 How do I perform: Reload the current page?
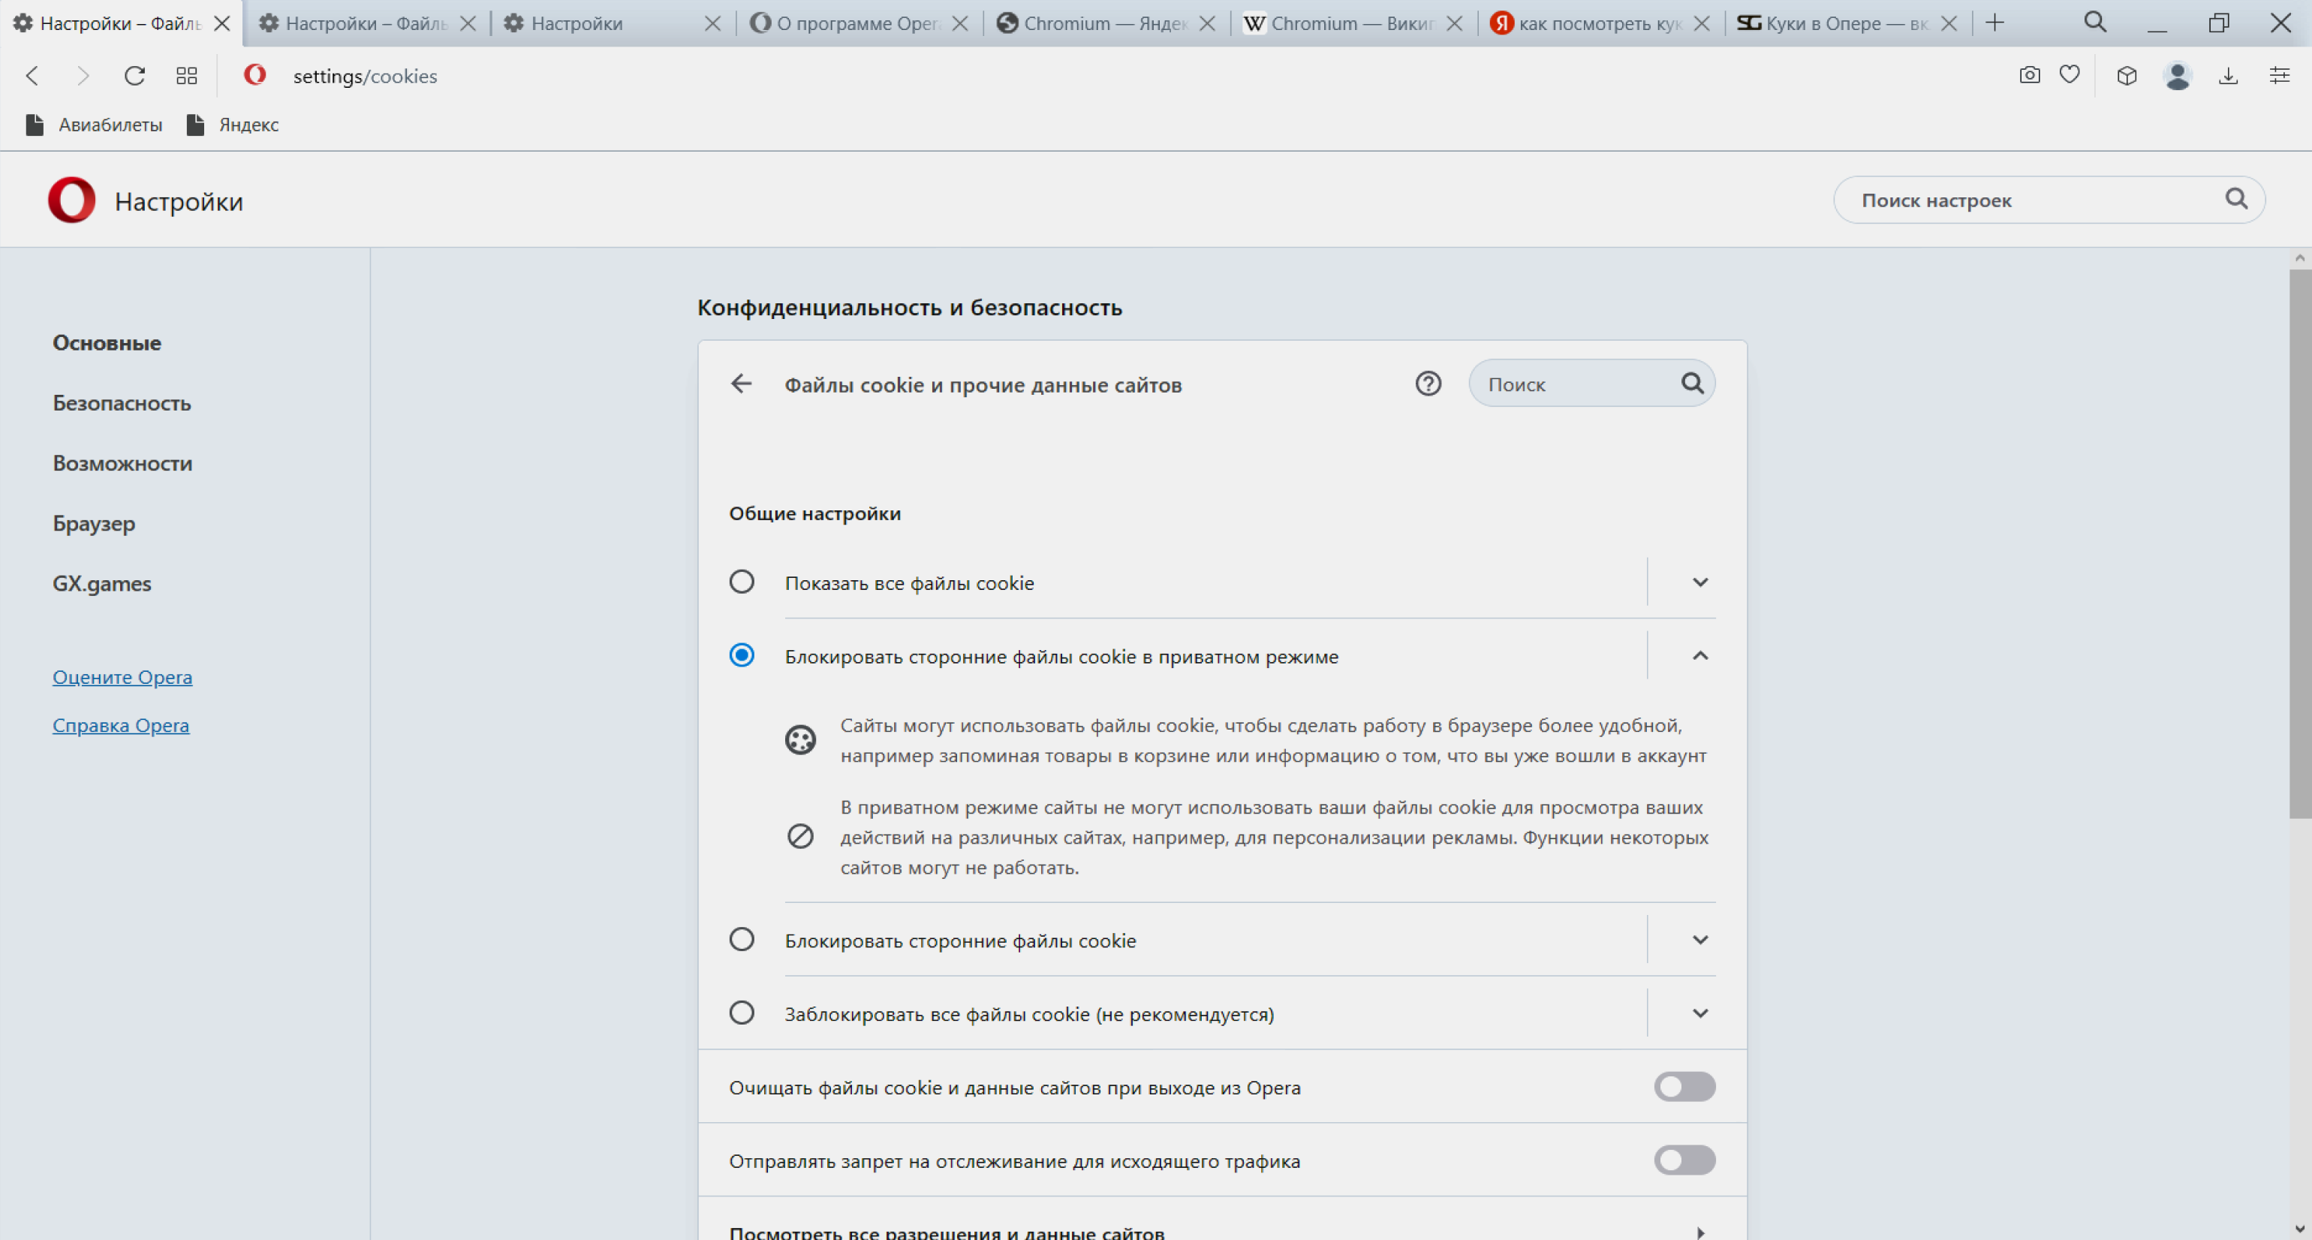(134, 77)
